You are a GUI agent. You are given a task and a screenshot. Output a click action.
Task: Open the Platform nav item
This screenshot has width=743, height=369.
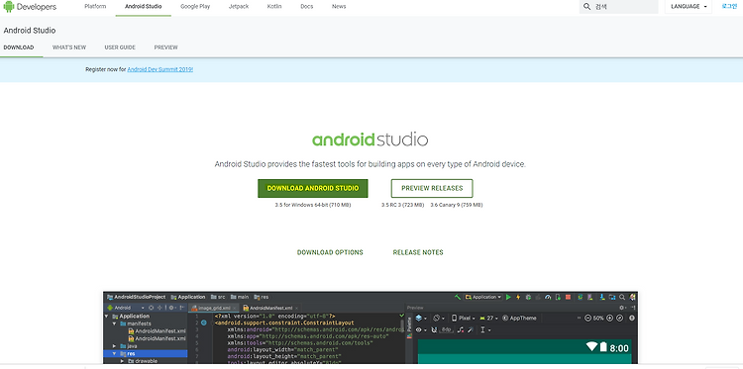(95, 7)
